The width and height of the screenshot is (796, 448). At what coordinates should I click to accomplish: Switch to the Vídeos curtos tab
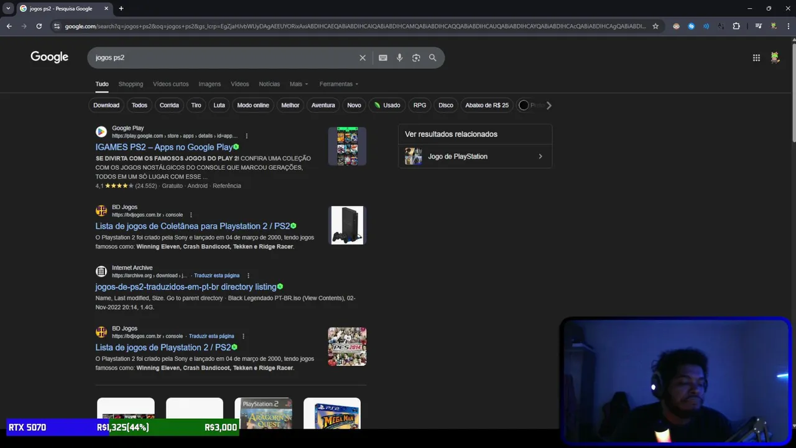pos(170,84)
